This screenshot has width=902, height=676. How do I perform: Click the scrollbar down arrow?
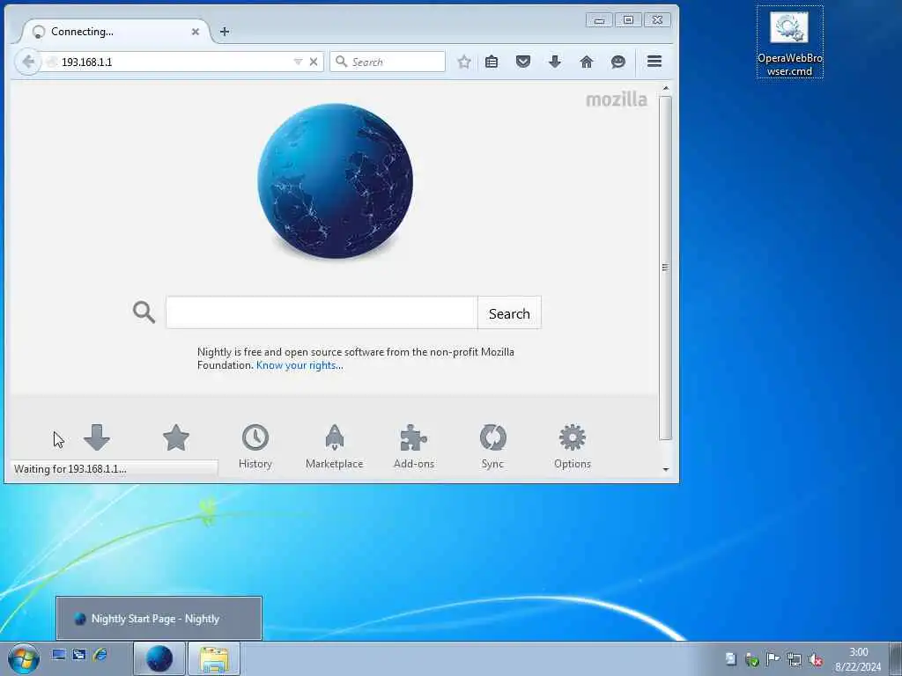pyautogui.click(x=666, y=470)
